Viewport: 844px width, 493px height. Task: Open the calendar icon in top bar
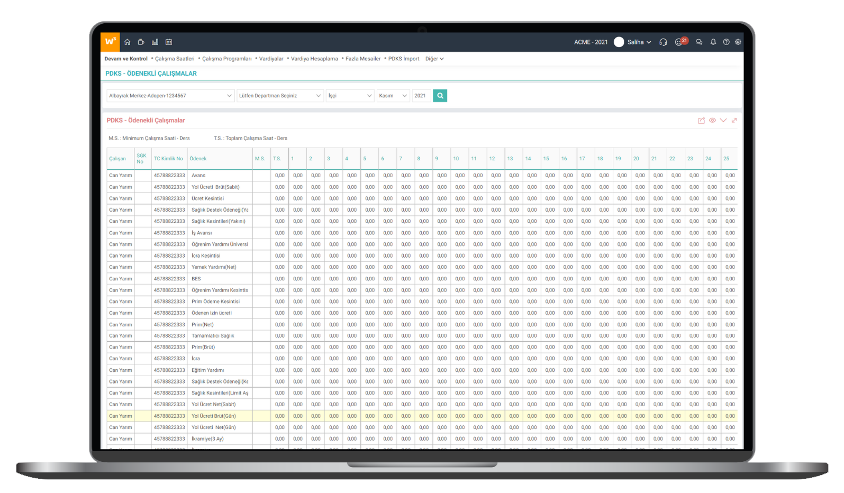[x=169, y=42]
